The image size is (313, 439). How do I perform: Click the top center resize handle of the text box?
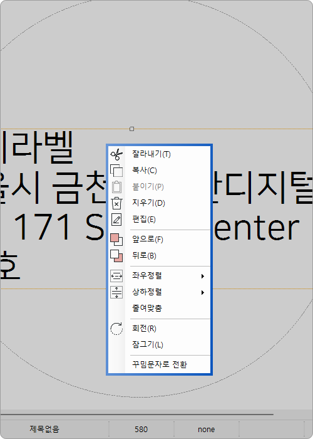point(131,129)
